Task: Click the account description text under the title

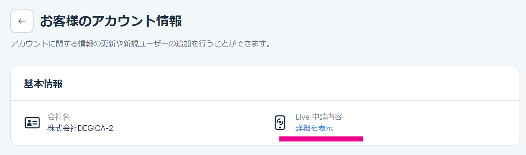Action: tap(140, 44)
